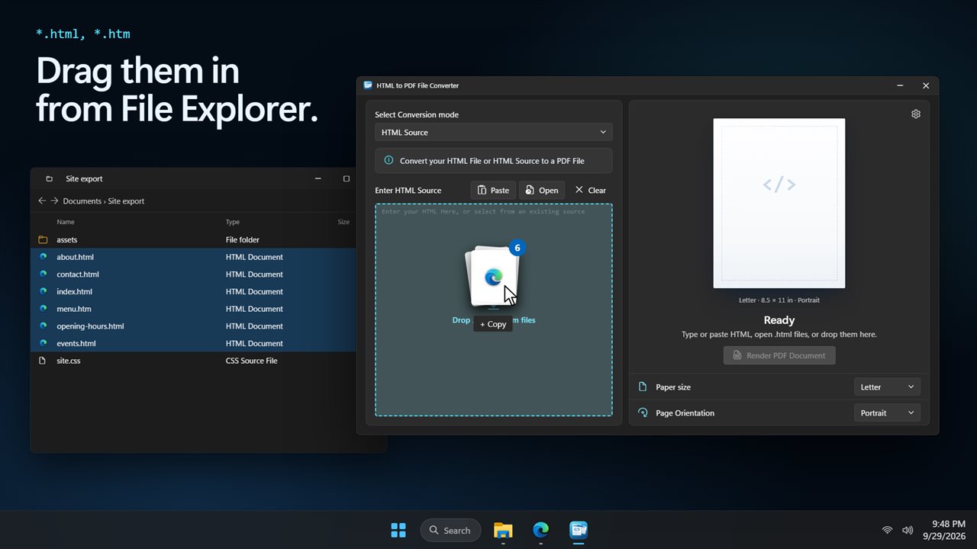Screen dimensions: 977x549
Task: Click the file icon next to site.css
Action: tap(43, 361)
